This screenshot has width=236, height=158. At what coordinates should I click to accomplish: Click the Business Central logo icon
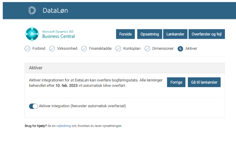[x=32, y=34]
